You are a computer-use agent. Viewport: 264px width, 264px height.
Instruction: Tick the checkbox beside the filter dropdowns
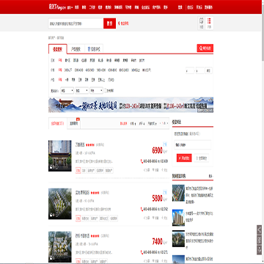coord(106,90)
